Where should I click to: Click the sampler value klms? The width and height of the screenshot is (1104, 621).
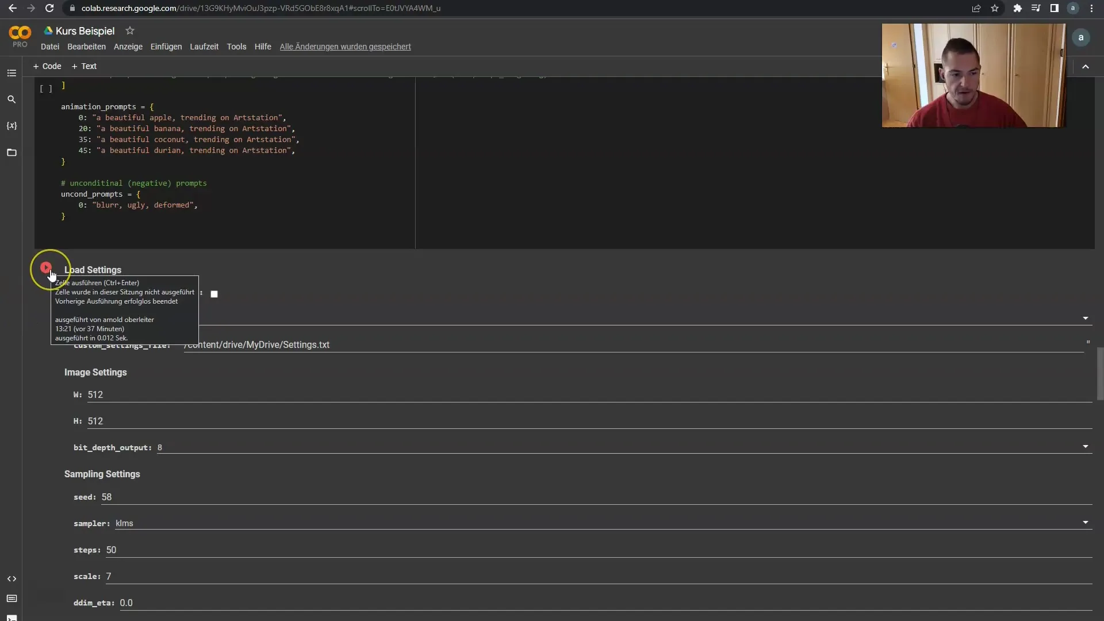pos(124,523)
